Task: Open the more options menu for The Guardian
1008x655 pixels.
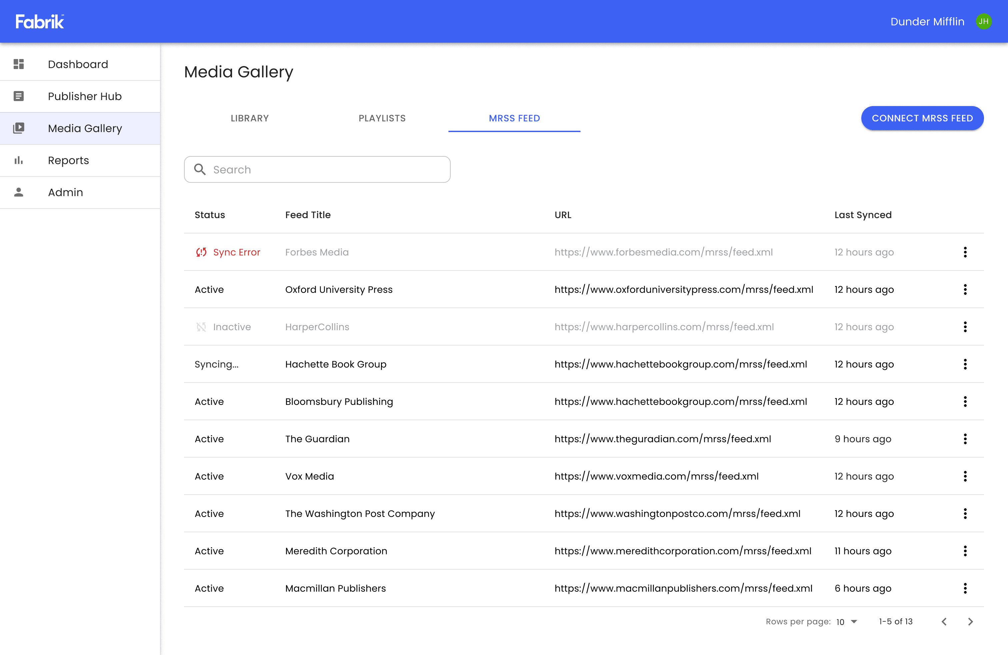Action: 965,439
